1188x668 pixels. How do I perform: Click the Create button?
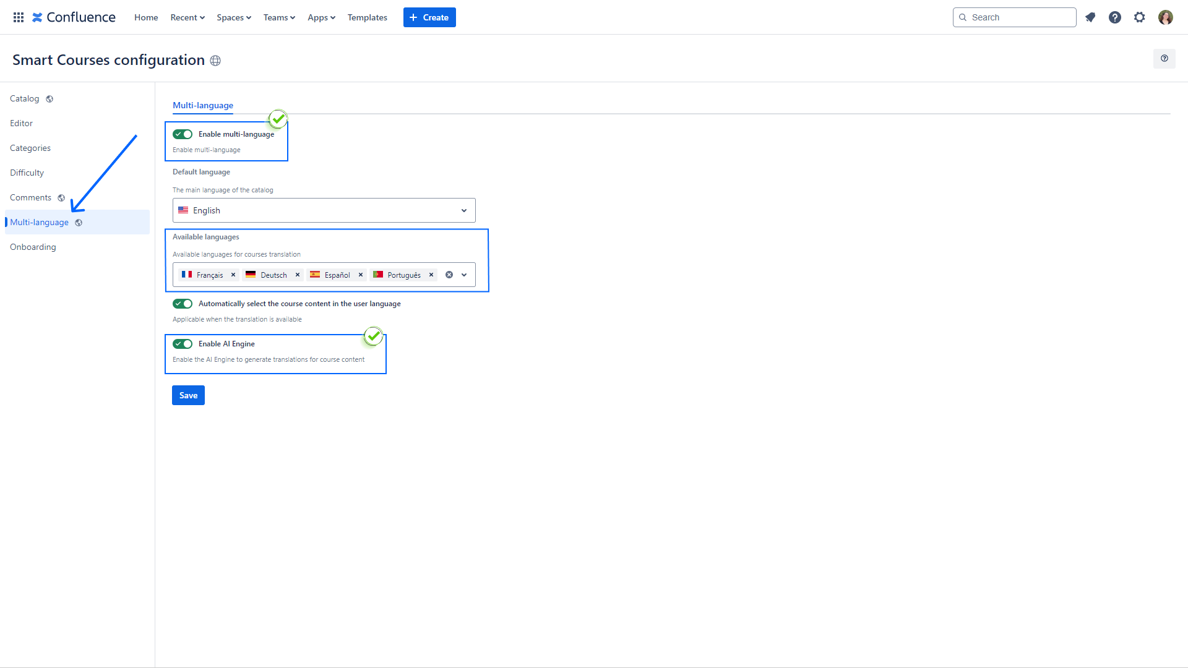[x=429, y=17]
